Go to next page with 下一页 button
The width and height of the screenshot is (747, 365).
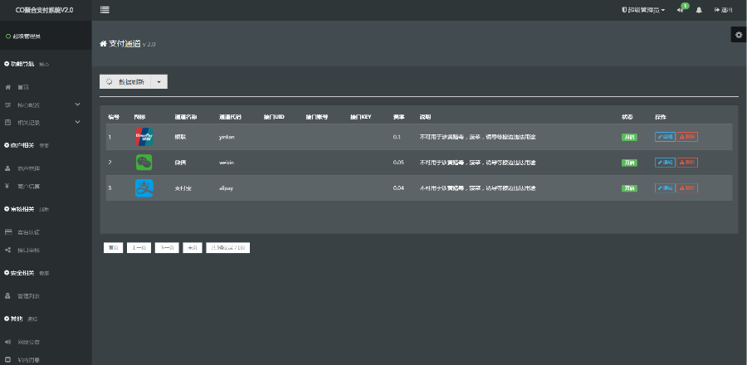coord(167,247)
